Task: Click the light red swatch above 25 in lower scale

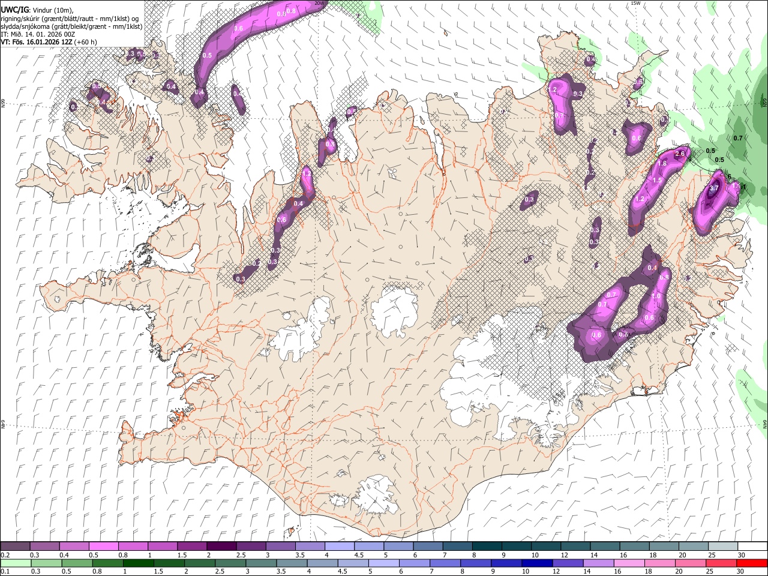Action: (722, 563)
